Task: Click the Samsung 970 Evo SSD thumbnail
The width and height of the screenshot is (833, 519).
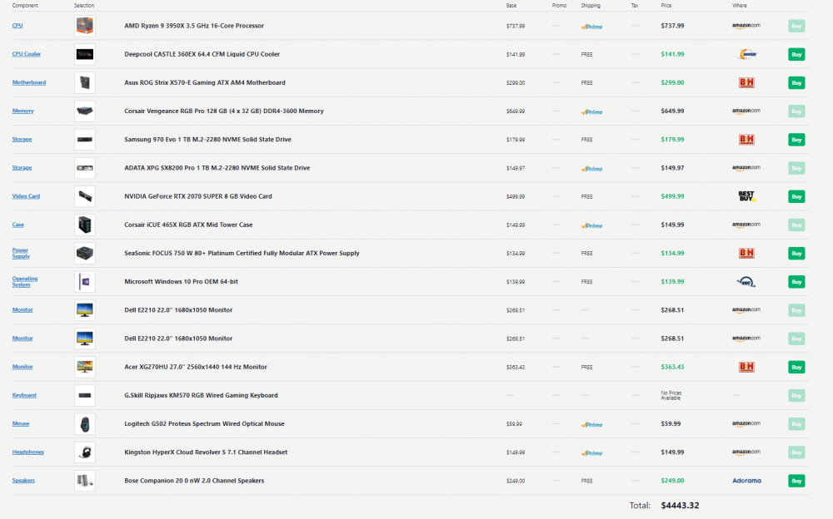Action: (x=85, y=140)
